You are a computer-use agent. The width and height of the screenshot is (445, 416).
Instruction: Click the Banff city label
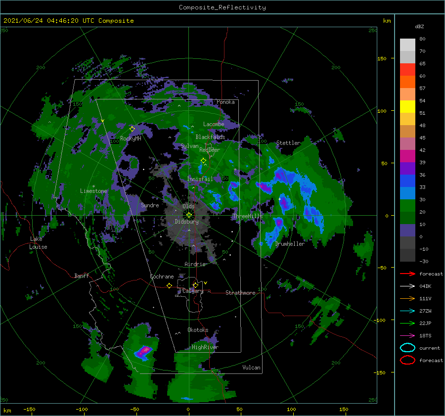tap(82, 276)
